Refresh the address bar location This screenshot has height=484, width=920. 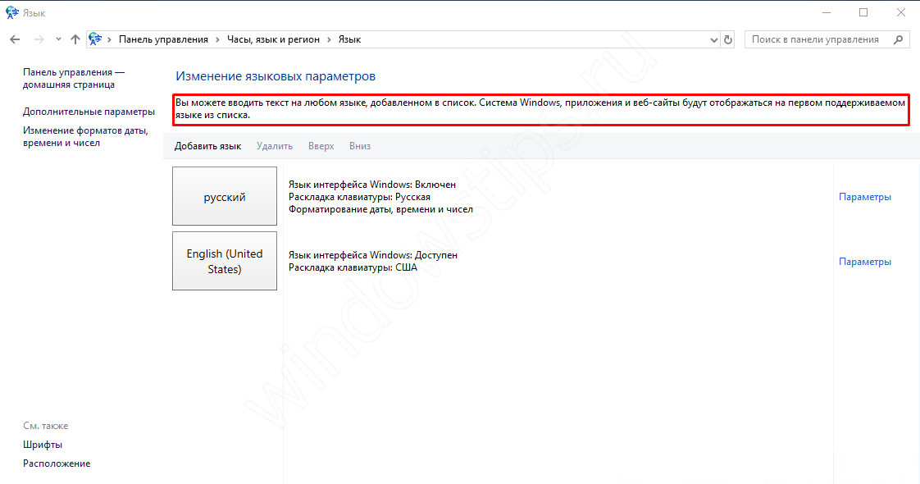click(728, 39)
